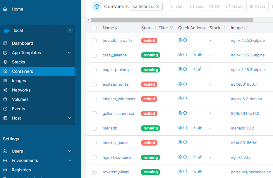Open stats icon for crazy_lalande
273x178 pixels.
(190, 55)
